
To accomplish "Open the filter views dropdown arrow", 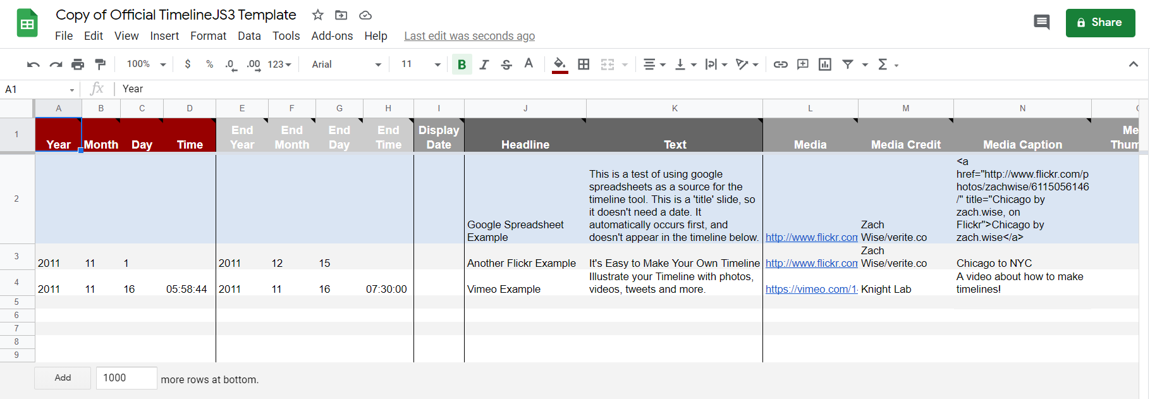I will click(x=865, y=64).
